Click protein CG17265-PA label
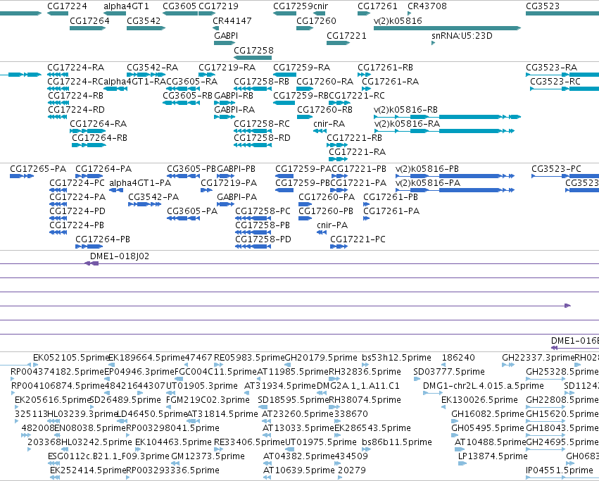Image resolution: width=599 pixels, height=481 pixels. [38, 168]
